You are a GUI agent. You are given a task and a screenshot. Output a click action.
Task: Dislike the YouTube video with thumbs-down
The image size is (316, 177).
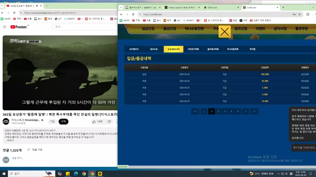(x=109, y=121)
